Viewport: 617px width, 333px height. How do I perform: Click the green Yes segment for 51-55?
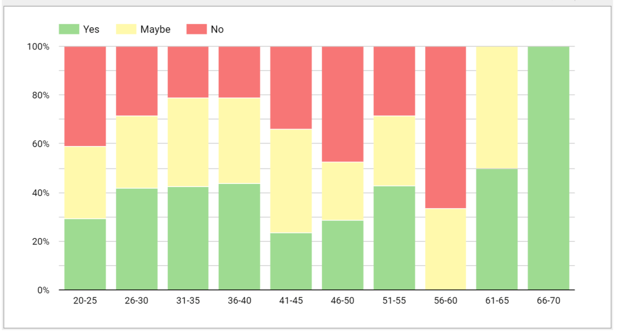click(x=394, y=238)
